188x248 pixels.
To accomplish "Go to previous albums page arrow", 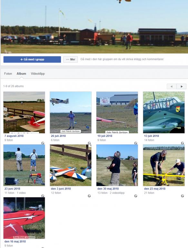I will 172,87.
